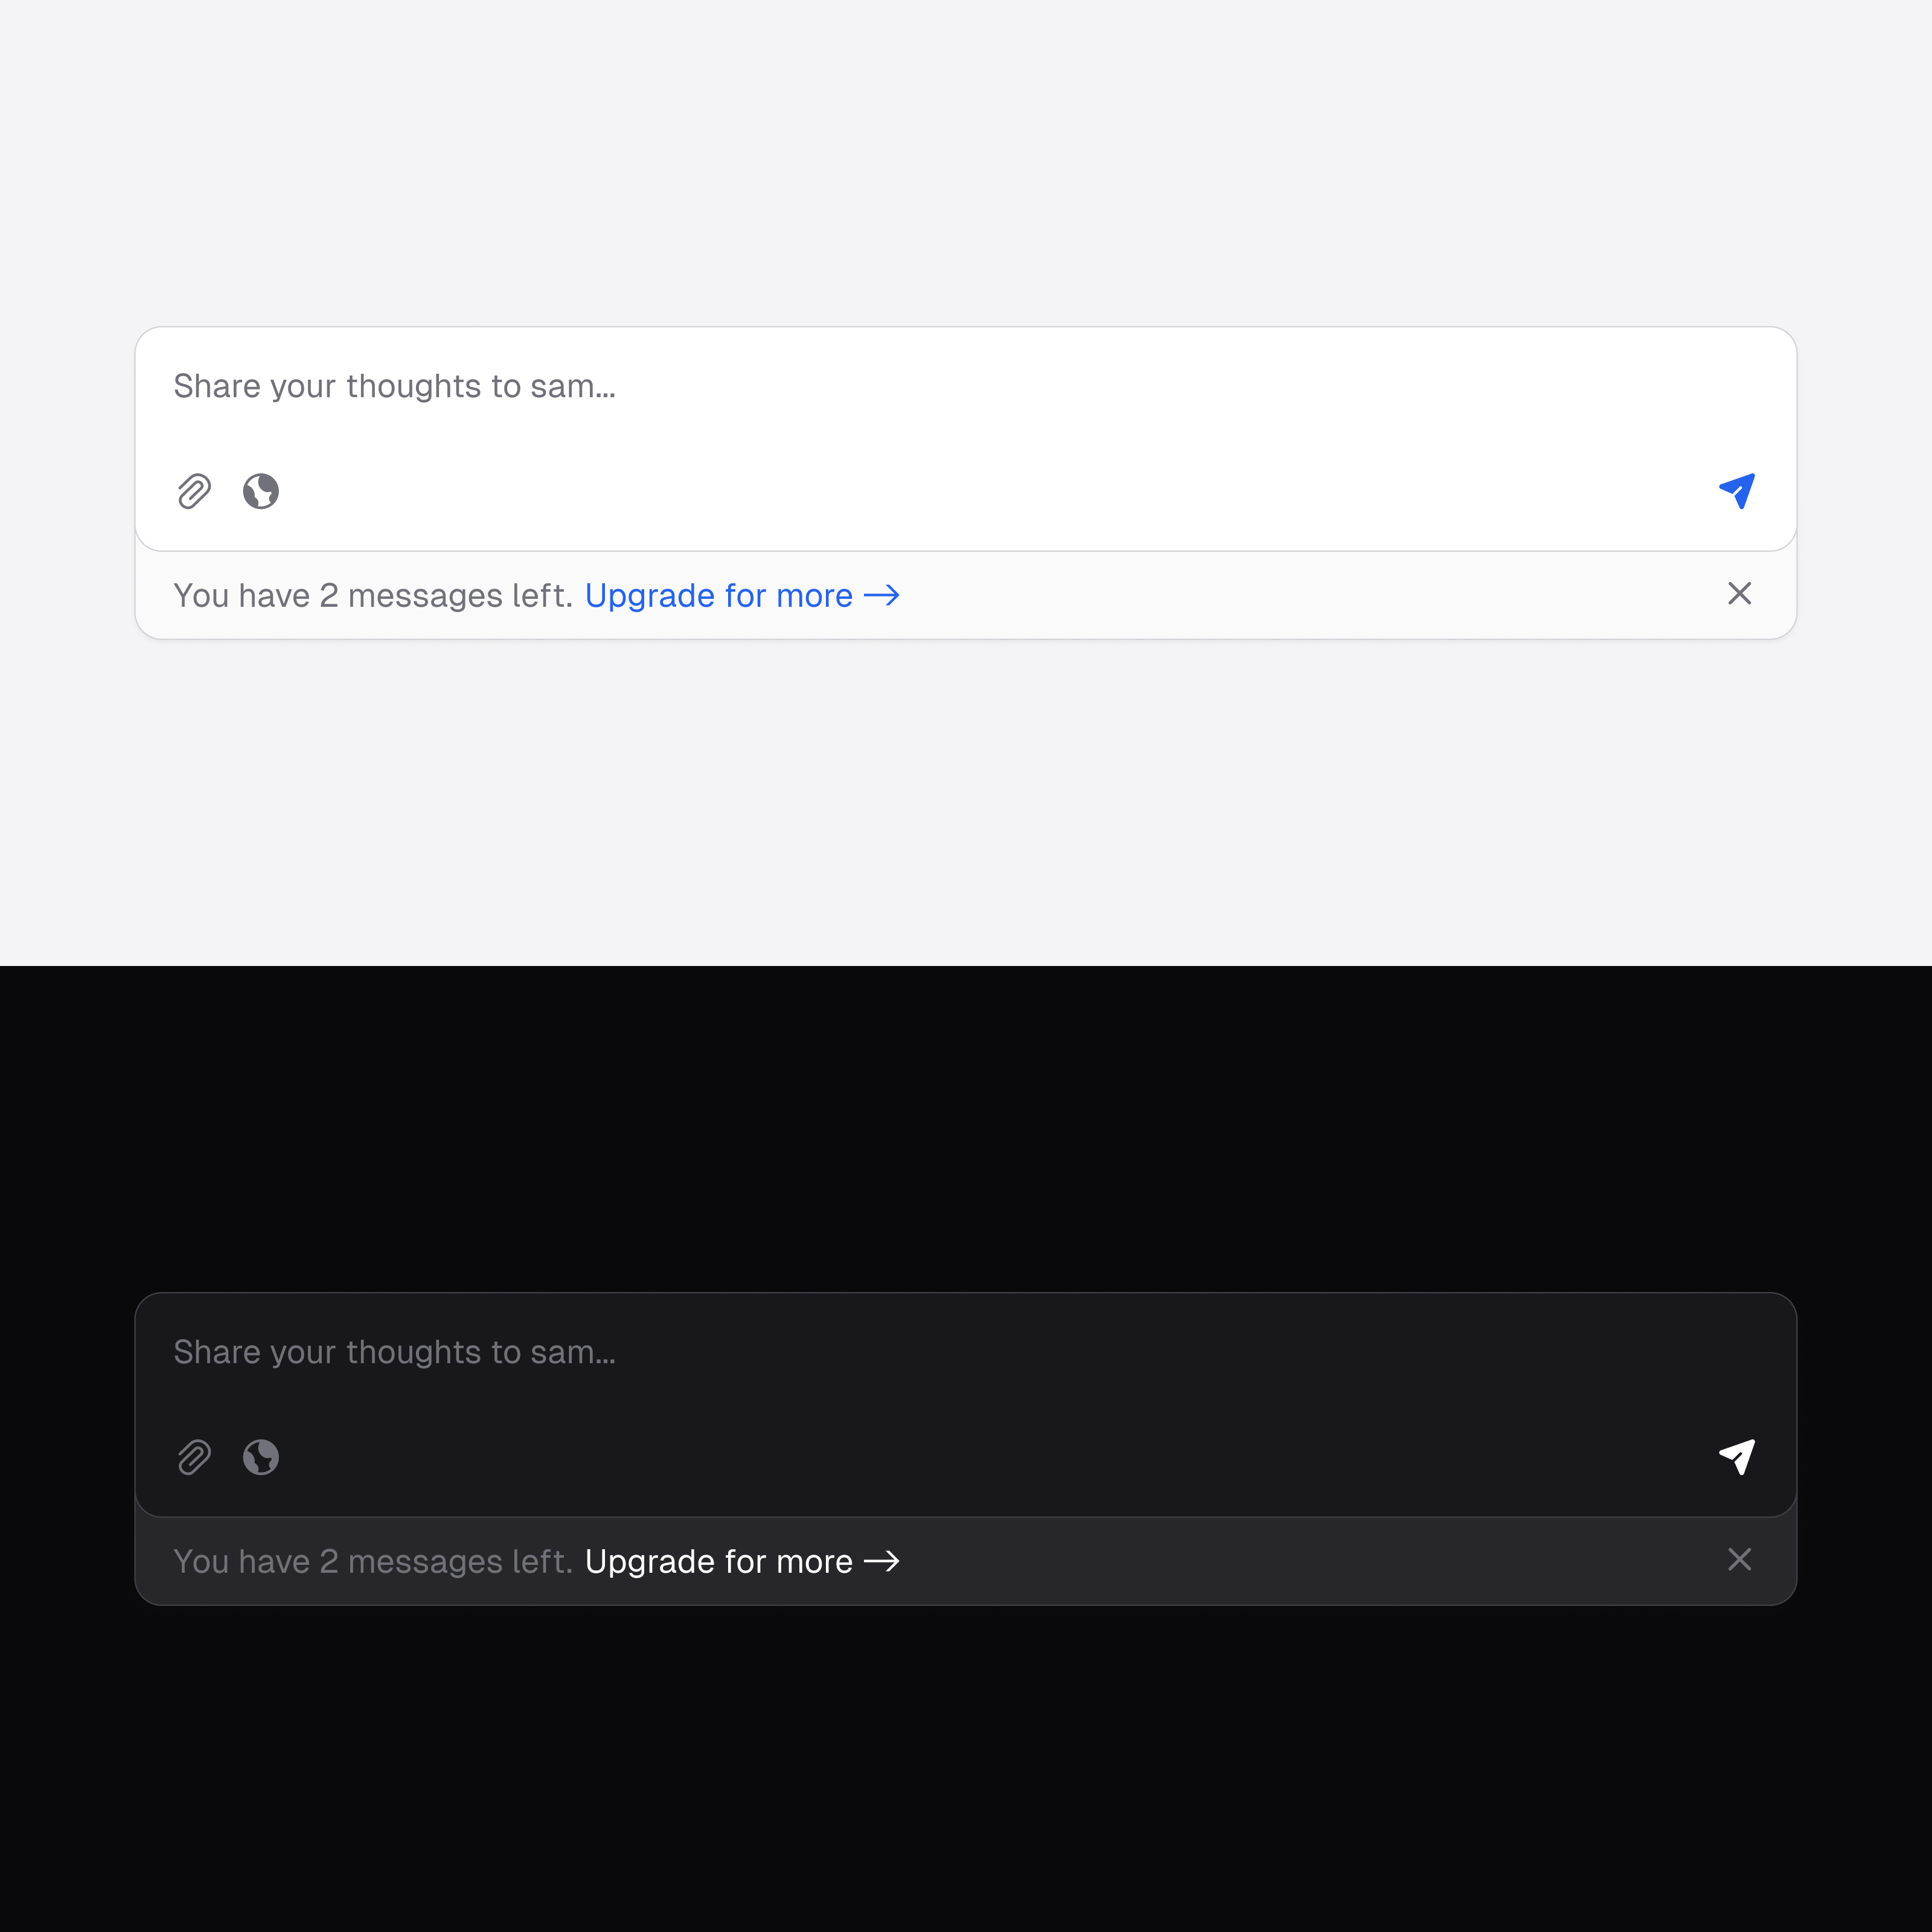
Task: Click the white send arrow in dark mode
Action: click(x=1738, y=1457)
